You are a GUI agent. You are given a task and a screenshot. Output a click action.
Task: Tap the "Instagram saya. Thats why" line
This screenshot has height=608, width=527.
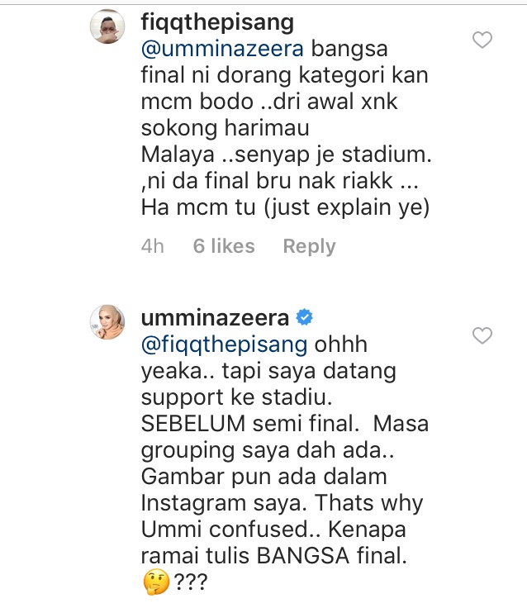[282, 503]
